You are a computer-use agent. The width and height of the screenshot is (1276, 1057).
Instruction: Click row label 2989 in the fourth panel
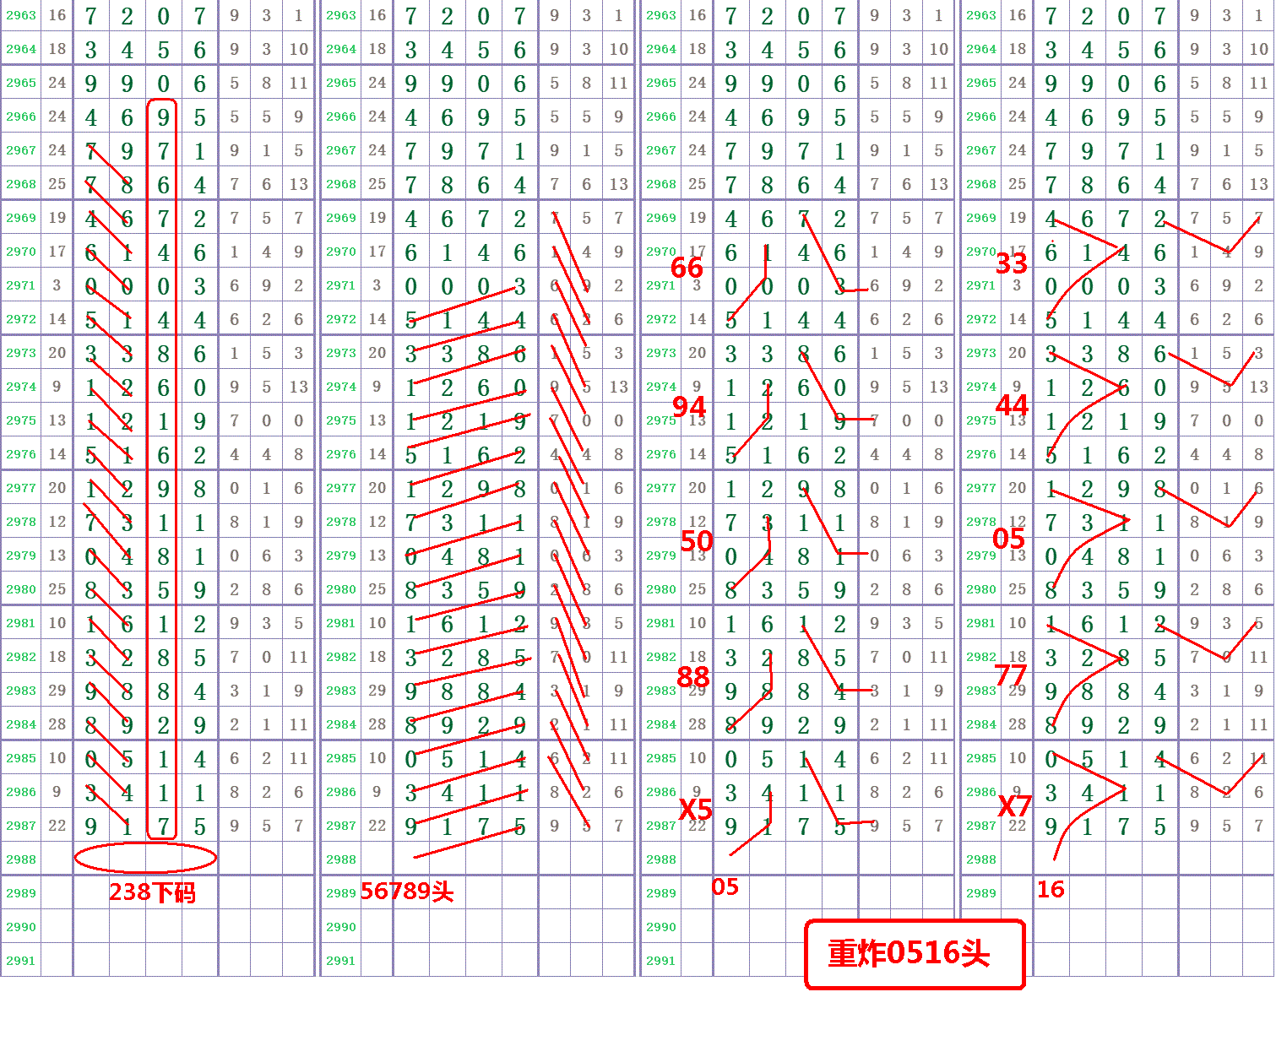(981, 893)
